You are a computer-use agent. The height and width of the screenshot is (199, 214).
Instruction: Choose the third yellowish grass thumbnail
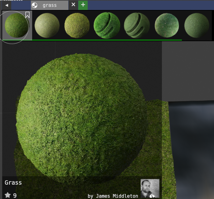click(77, 26)
